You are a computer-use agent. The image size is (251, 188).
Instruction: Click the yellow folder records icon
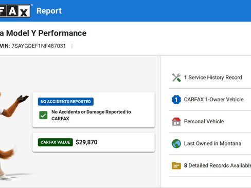tap(176, 165)
